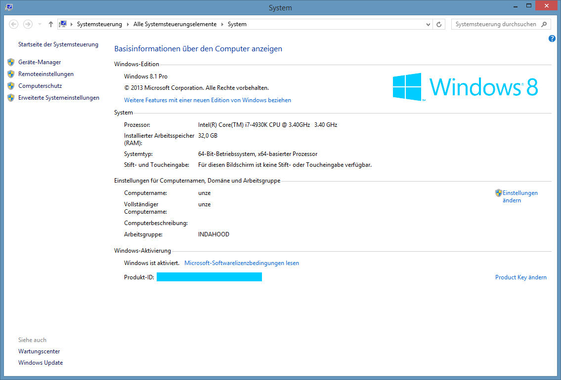Open Windows Update link

point(41,363)
